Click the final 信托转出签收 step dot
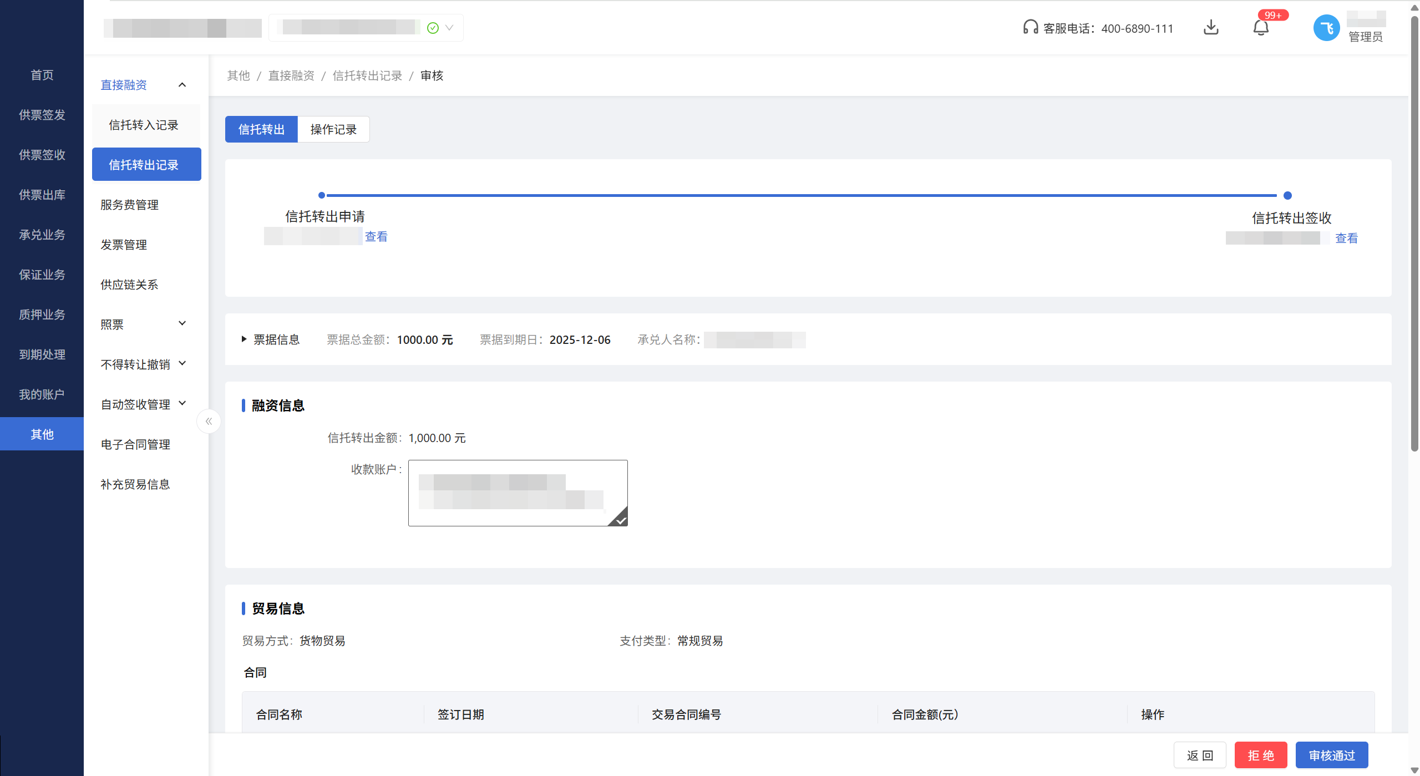The width and height of the screenshot is (1420, 776). (1287, 195)
